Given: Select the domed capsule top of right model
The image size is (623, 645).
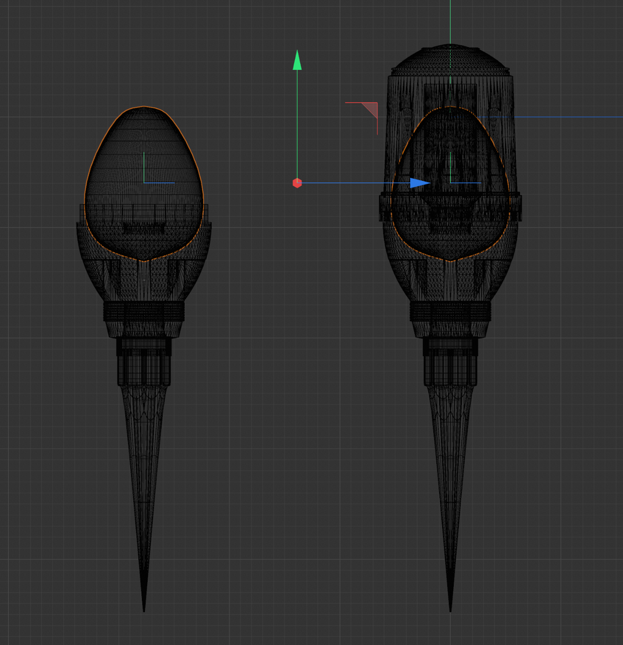Looking at the screenshot, I should tap(450, 60).
